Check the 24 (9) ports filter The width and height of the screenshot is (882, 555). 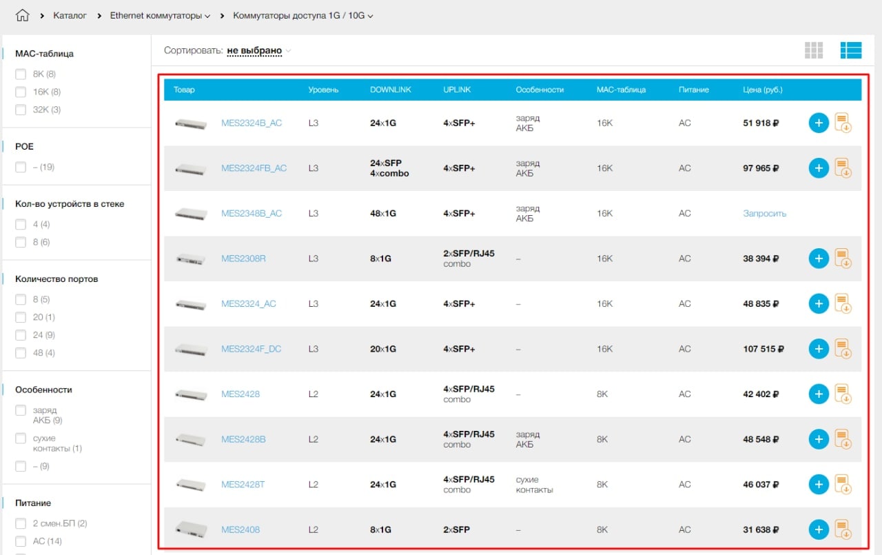21,335
